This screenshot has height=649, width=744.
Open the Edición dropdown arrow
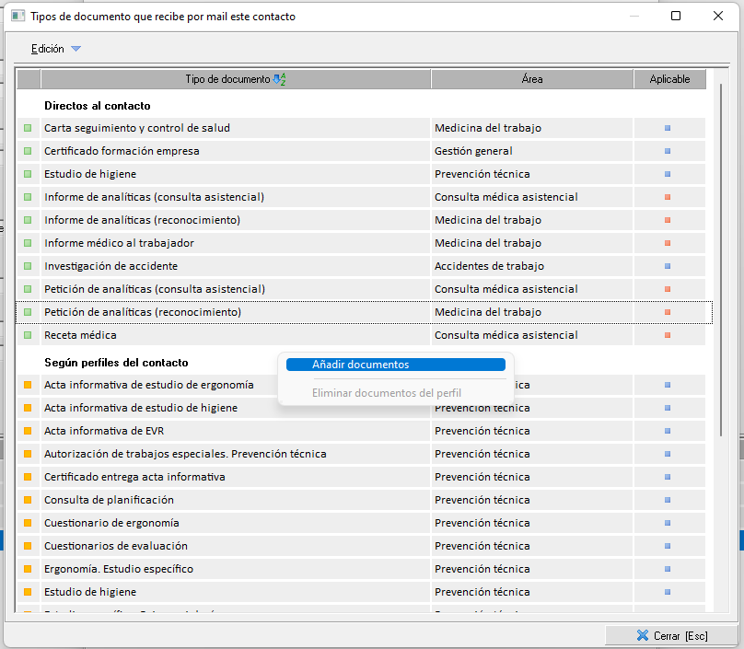pyautogui.click(x=76, y=49)
